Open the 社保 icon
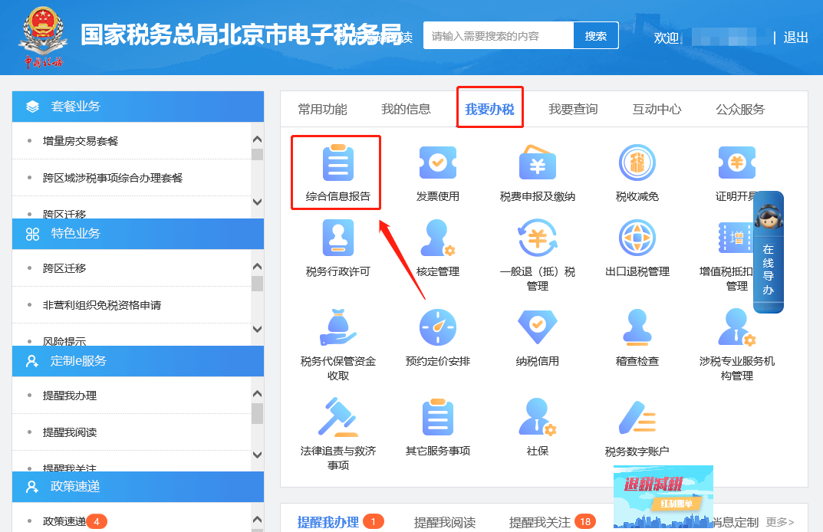 tap(538, 418)
